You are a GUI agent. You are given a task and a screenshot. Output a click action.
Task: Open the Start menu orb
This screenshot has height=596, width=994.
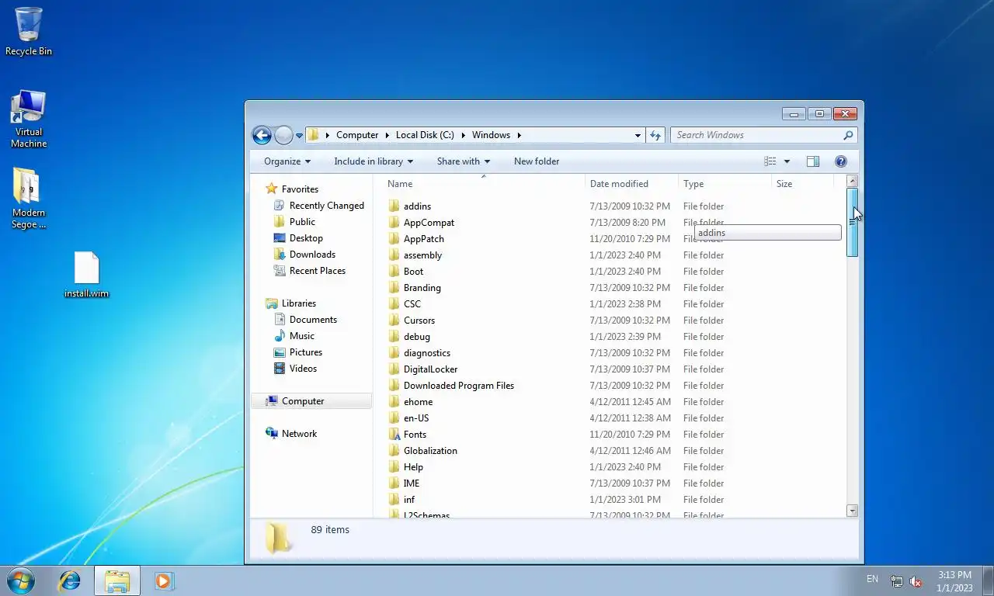tap(21, 580)
